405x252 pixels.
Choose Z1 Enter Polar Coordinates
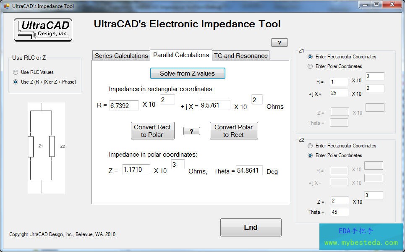[x=310, y=66]
